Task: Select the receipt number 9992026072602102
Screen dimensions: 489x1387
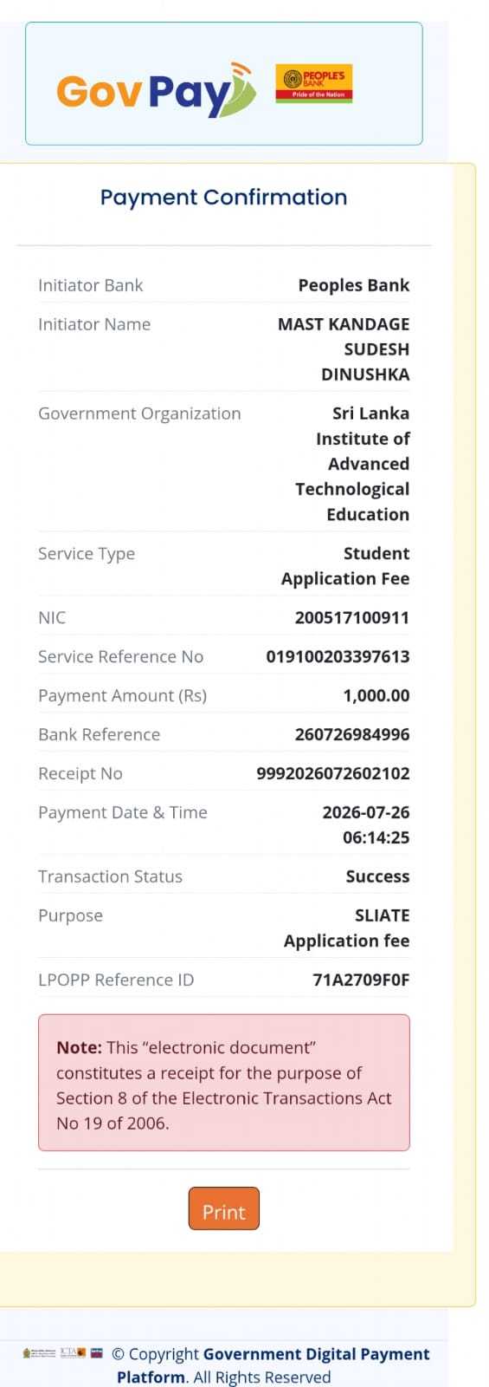Action: tap(333, 773)
